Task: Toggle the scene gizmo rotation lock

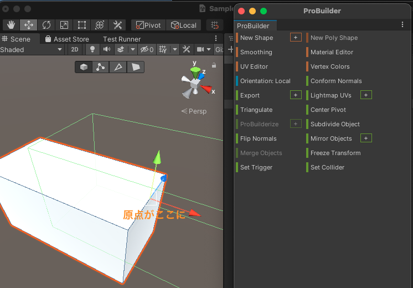Action: tap(214, 65)
